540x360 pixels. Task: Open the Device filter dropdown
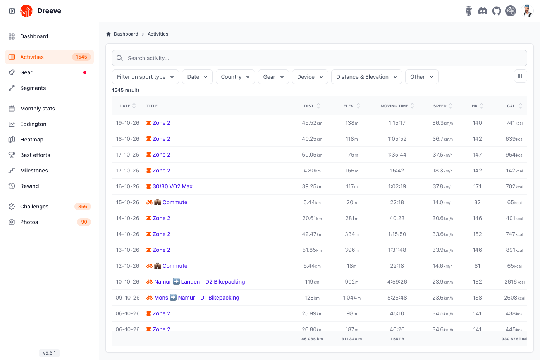point(310,77)
